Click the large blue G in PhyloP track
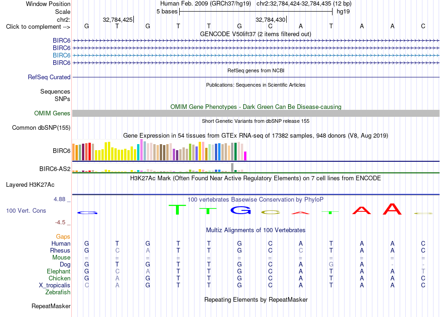Screen dimensions: 440x317 (240, 210)
